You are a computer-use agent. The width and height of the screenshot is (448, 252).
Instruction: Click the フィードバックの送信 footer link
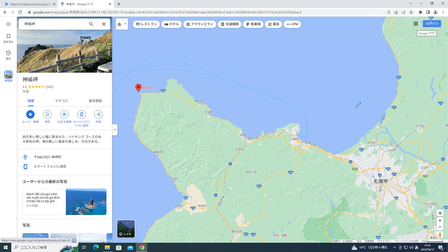(406, 241)
